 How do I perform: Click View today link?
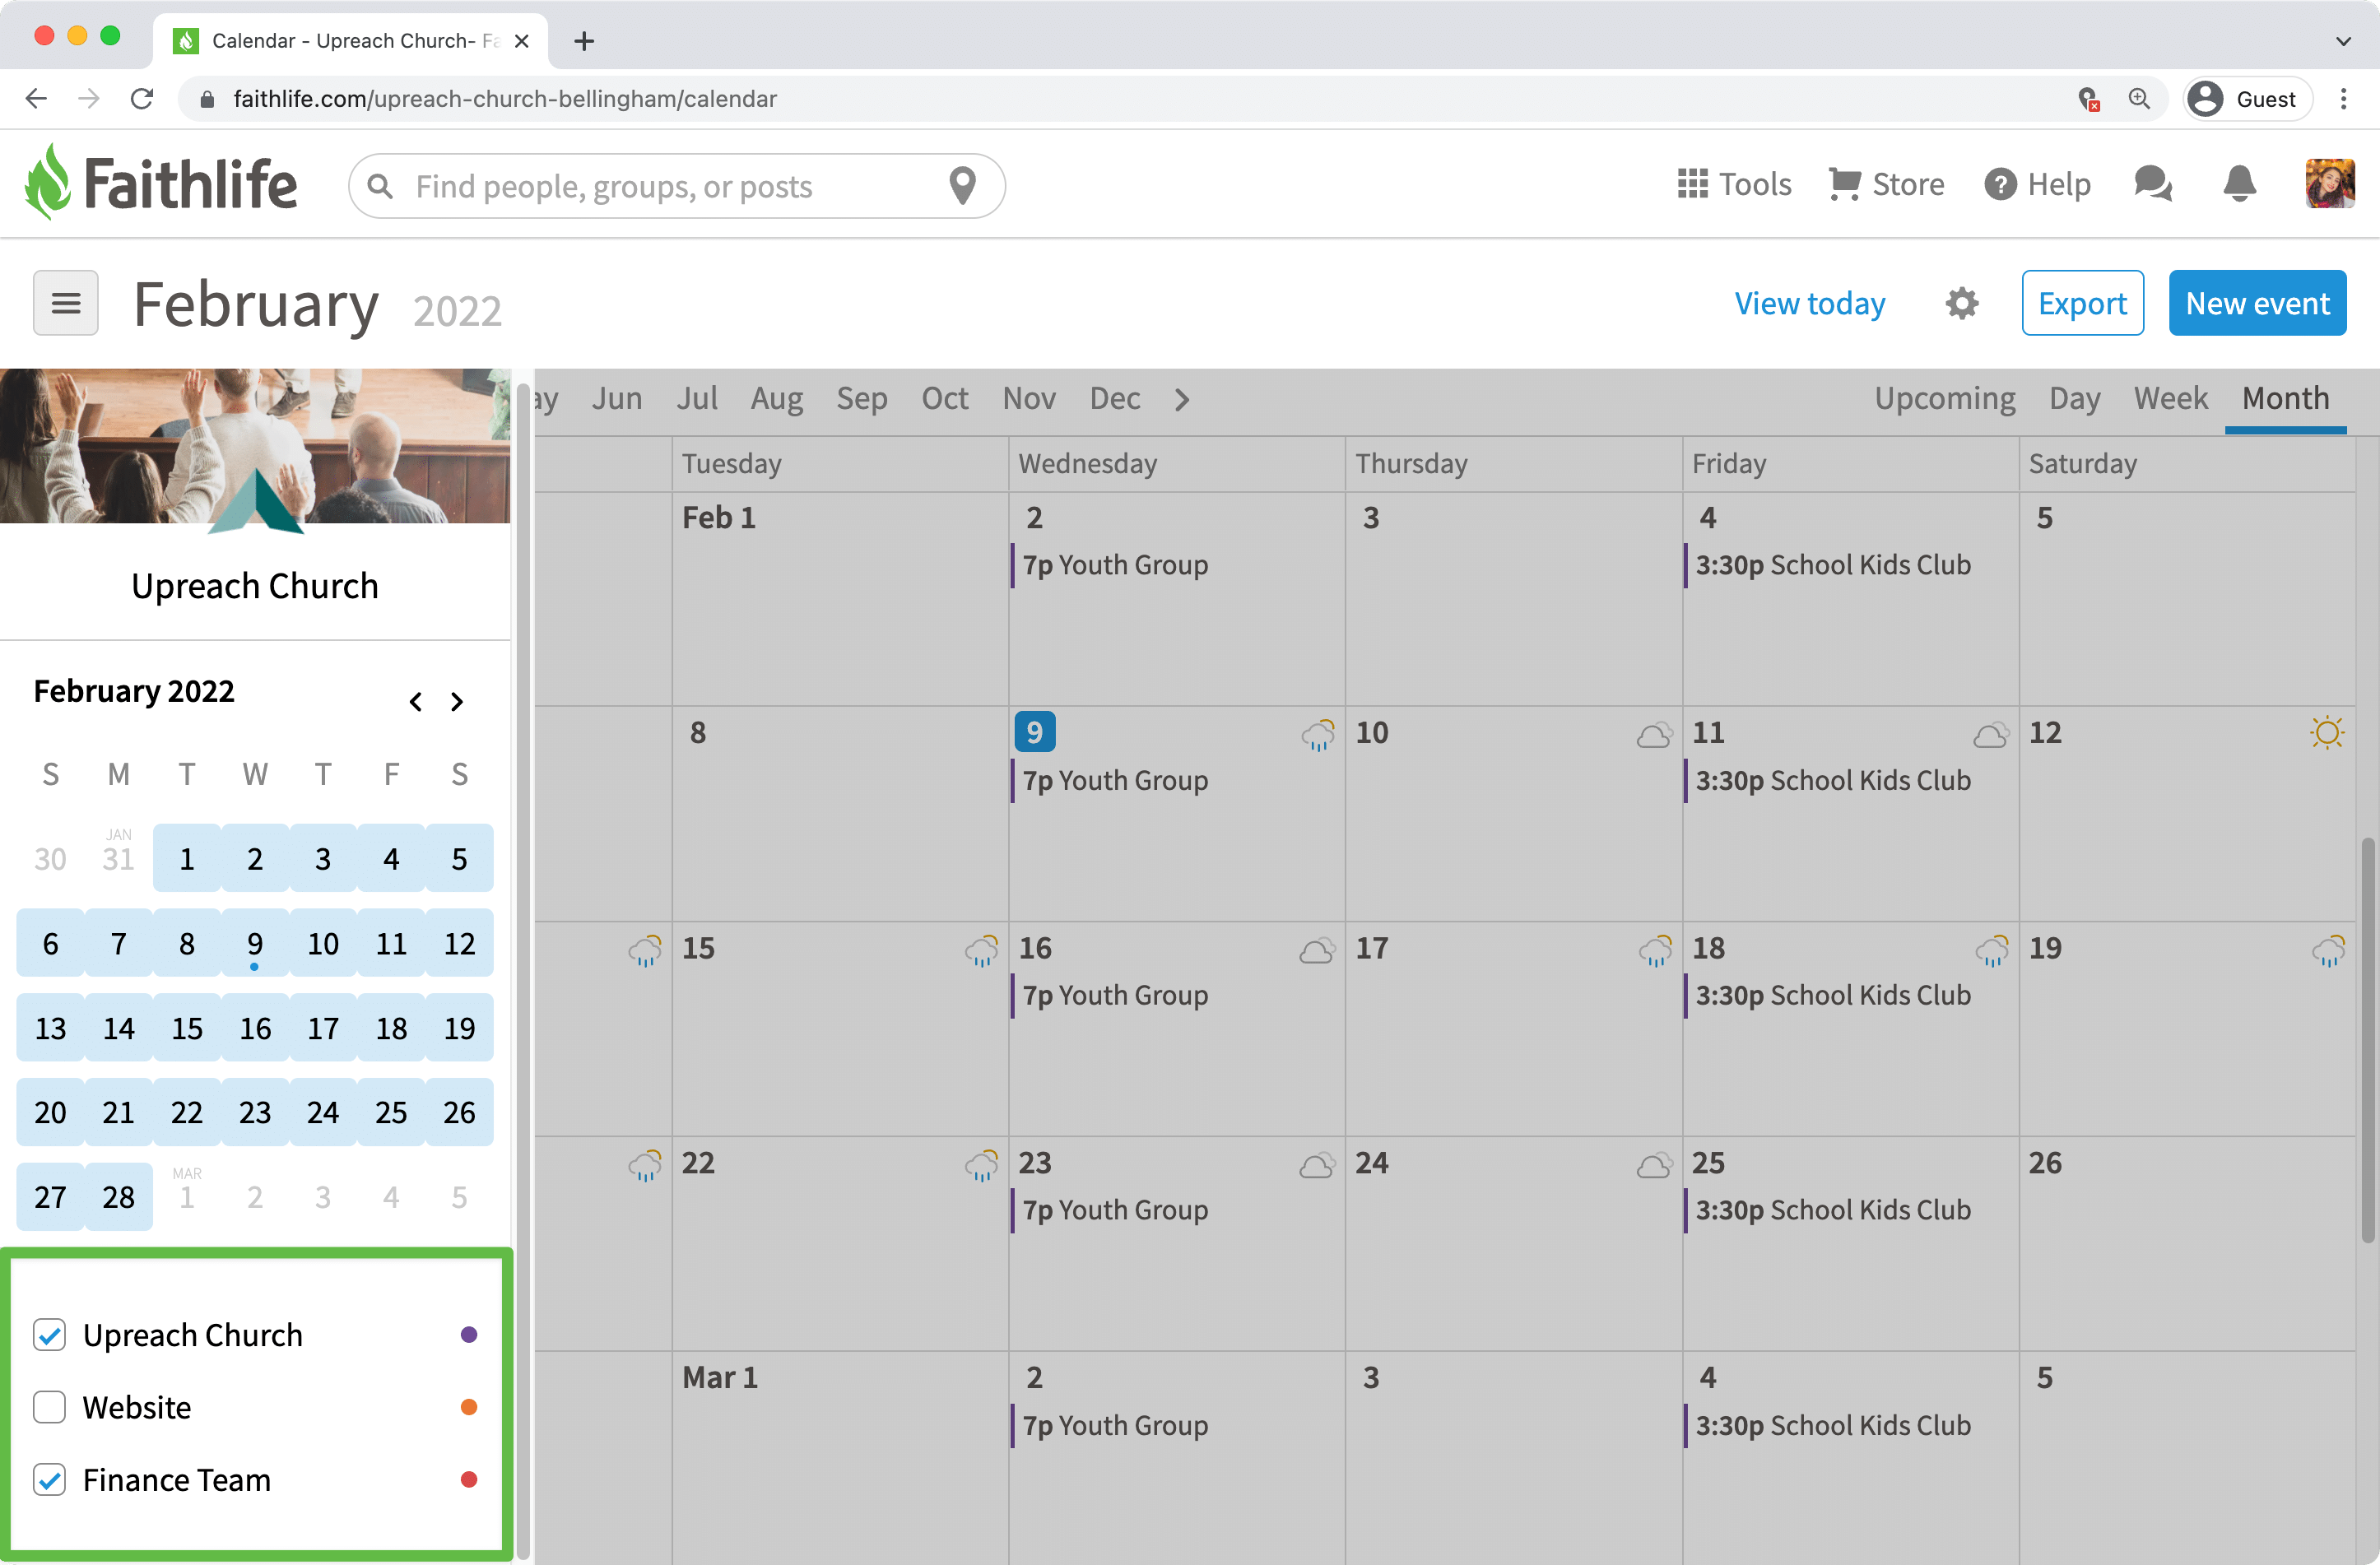1809,303
